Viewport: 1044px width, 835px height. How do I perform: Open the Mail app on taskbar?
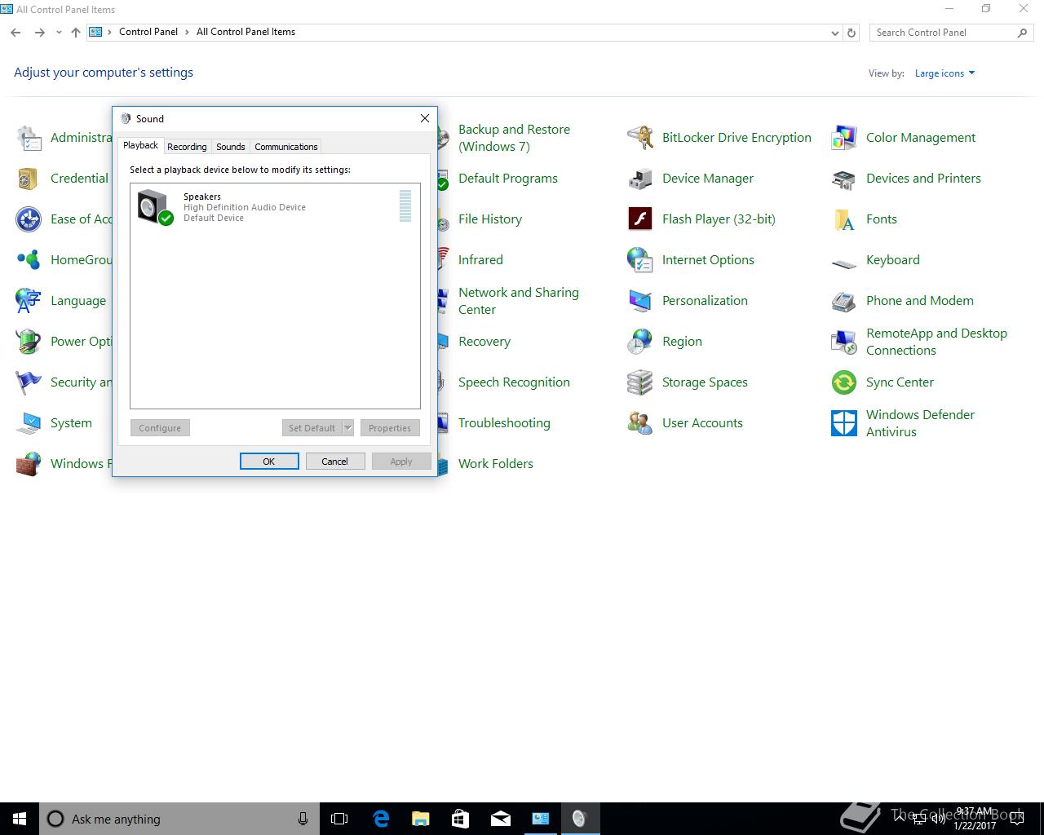[x=500, y=819]
